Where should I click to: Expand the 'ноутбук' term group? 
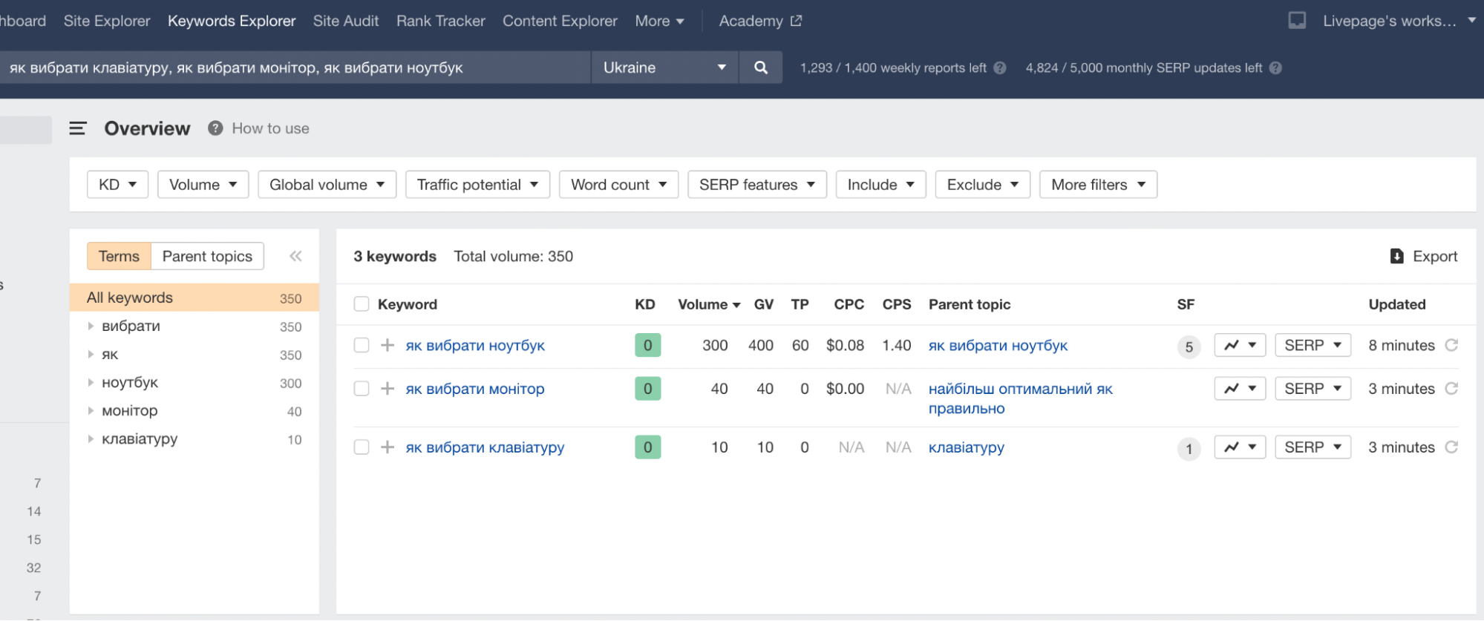click(91, 383)
